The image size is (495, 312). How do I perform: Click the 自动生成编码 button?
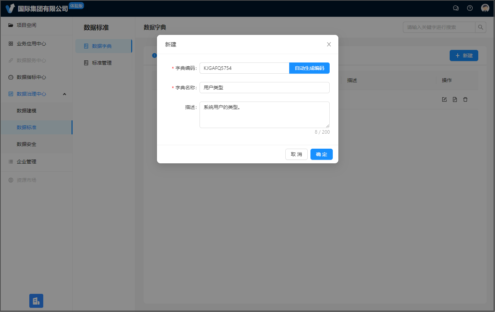pyautogui.click(x=309, y=68)
